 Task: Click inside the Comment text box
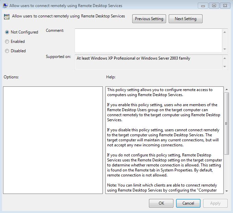click(148, 41)
